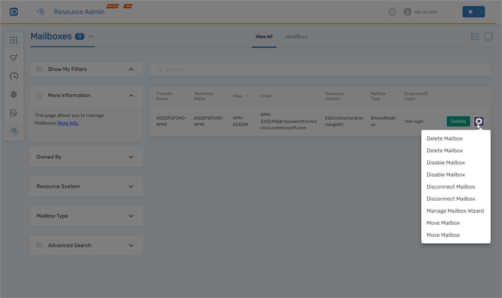Collapse the Show My Filters panel

(131, 69)
